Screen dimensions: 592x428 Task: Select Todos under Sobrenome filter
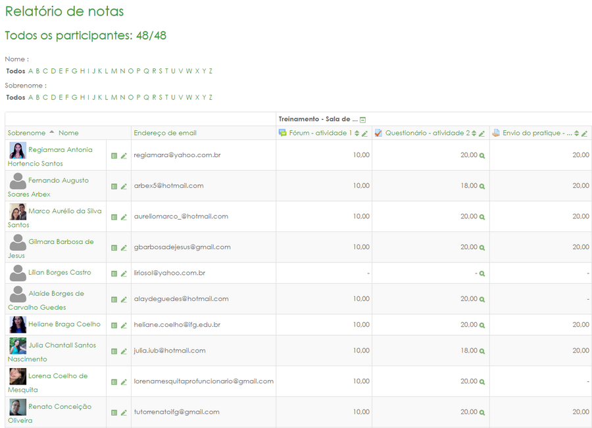(x=16, y=97)
